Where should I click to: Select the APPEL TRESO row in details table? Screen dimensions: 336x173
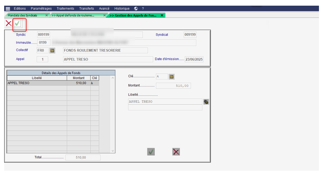tap(37, 83)
